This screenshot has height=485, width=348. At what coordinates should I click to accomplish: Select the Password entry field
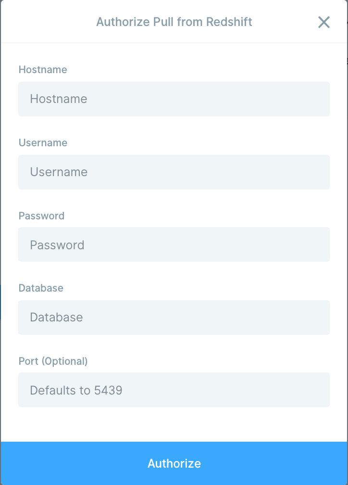click(174, 244)
